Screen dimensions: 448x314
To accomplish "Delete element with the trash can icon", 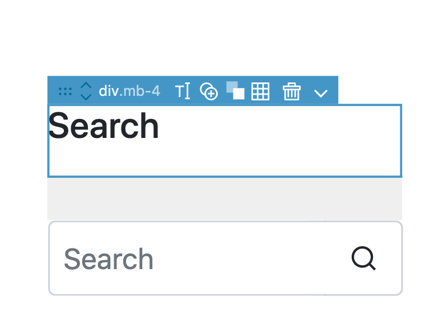I will [x=292, y=91].
